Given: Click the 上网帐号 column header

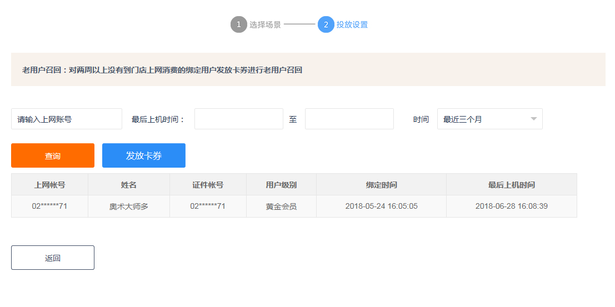Looking at the screenshot, I should [x=50, y=185].
